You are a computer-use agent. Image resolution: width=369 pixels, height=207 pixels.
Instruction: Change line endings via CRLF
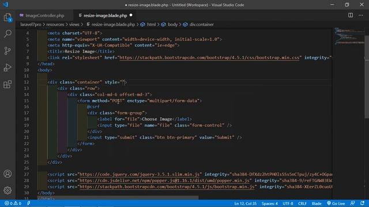[x=302, y=203]
